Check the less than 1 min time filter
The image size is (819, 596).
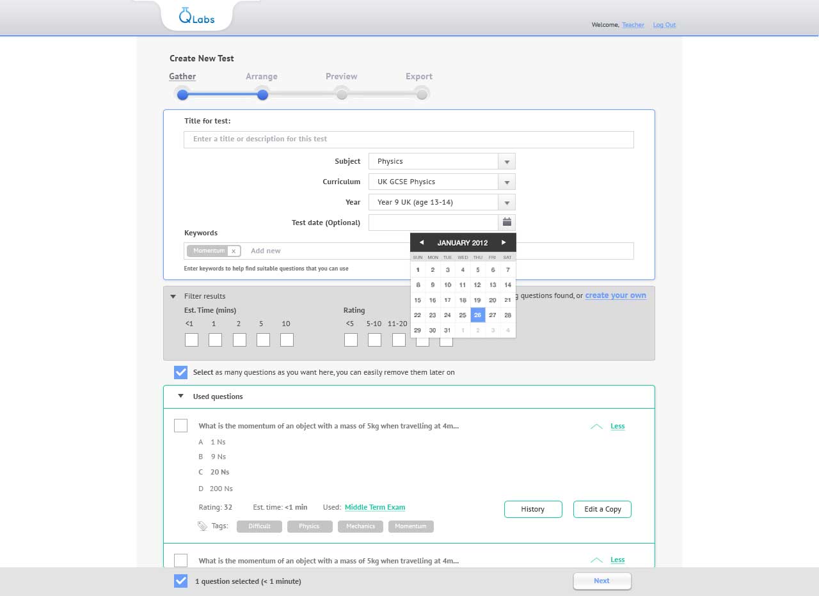coord(191,340)
